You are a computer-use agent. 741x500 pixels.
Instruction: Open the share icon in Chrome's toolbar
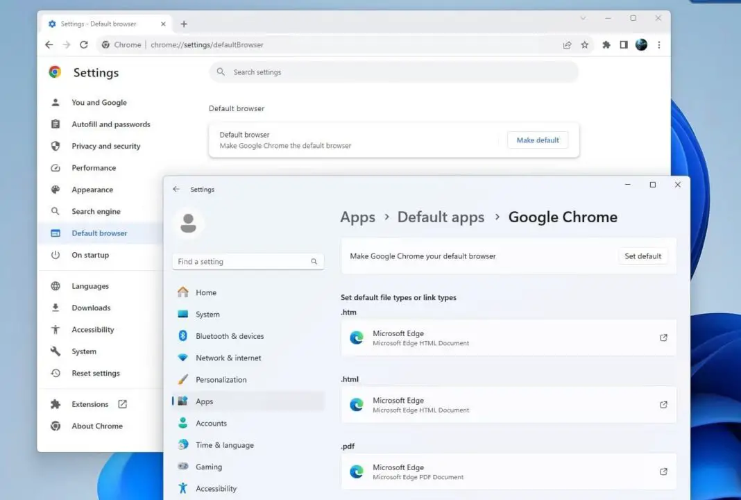(x=567, y=44)
